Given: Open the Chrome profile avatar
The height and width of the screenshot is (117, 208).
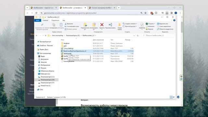Looking at the screenshot, I should (x=176, y=13).
